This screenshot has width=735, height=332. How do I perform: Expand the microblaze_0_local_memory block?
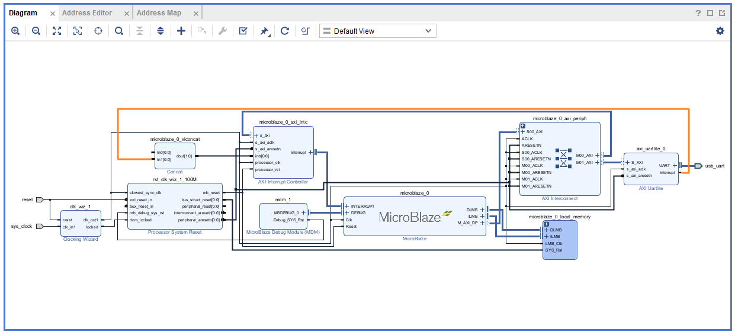[547, 223]
